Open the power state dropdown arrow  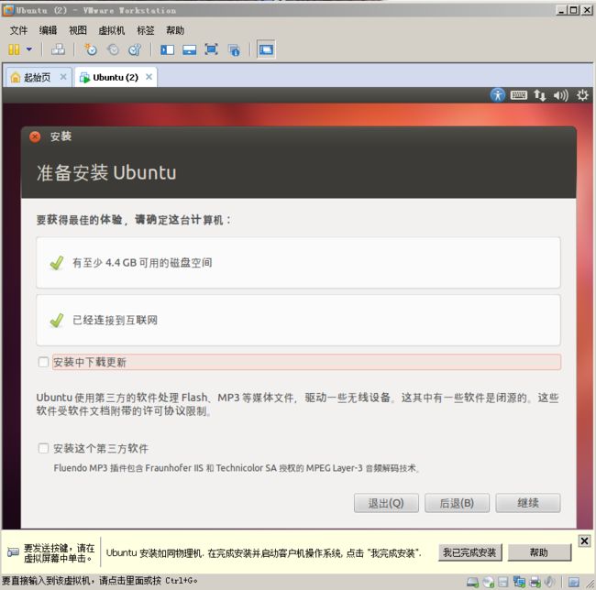(29, 49)
